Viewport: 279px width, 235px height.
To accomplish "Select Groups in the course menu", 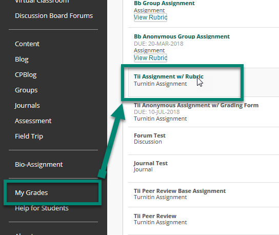I will pos(26,90).
